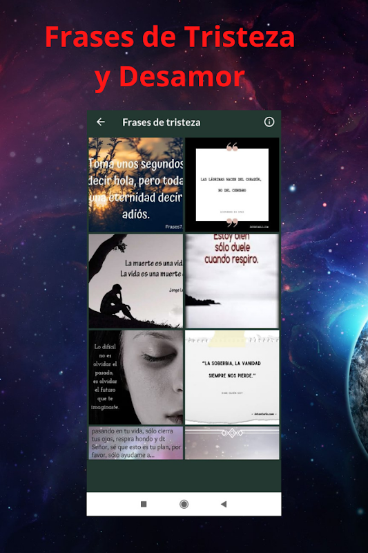Open the 'Las lágrimas nacen del corazón' card
This screenshot has width=368, height=553.
point(232,185)
